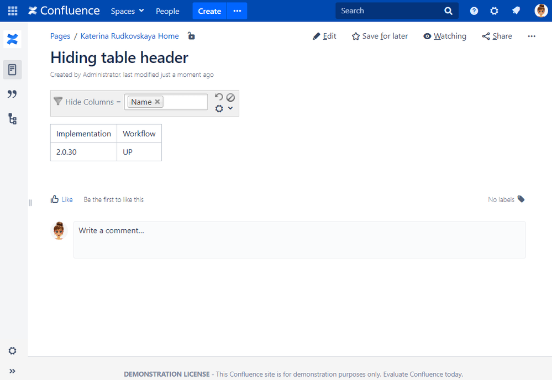The width and height of the screenshot is (552, 380).
Task: Open the Pages breadcrumb link
Action: 60,36
